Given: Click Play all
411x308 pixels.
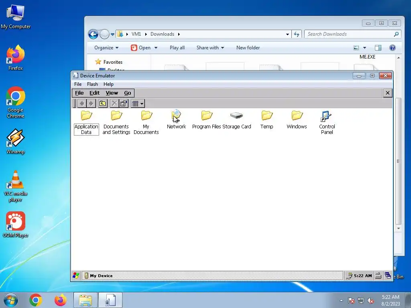Looking at the screenshot, I should [x=177, y=48].
